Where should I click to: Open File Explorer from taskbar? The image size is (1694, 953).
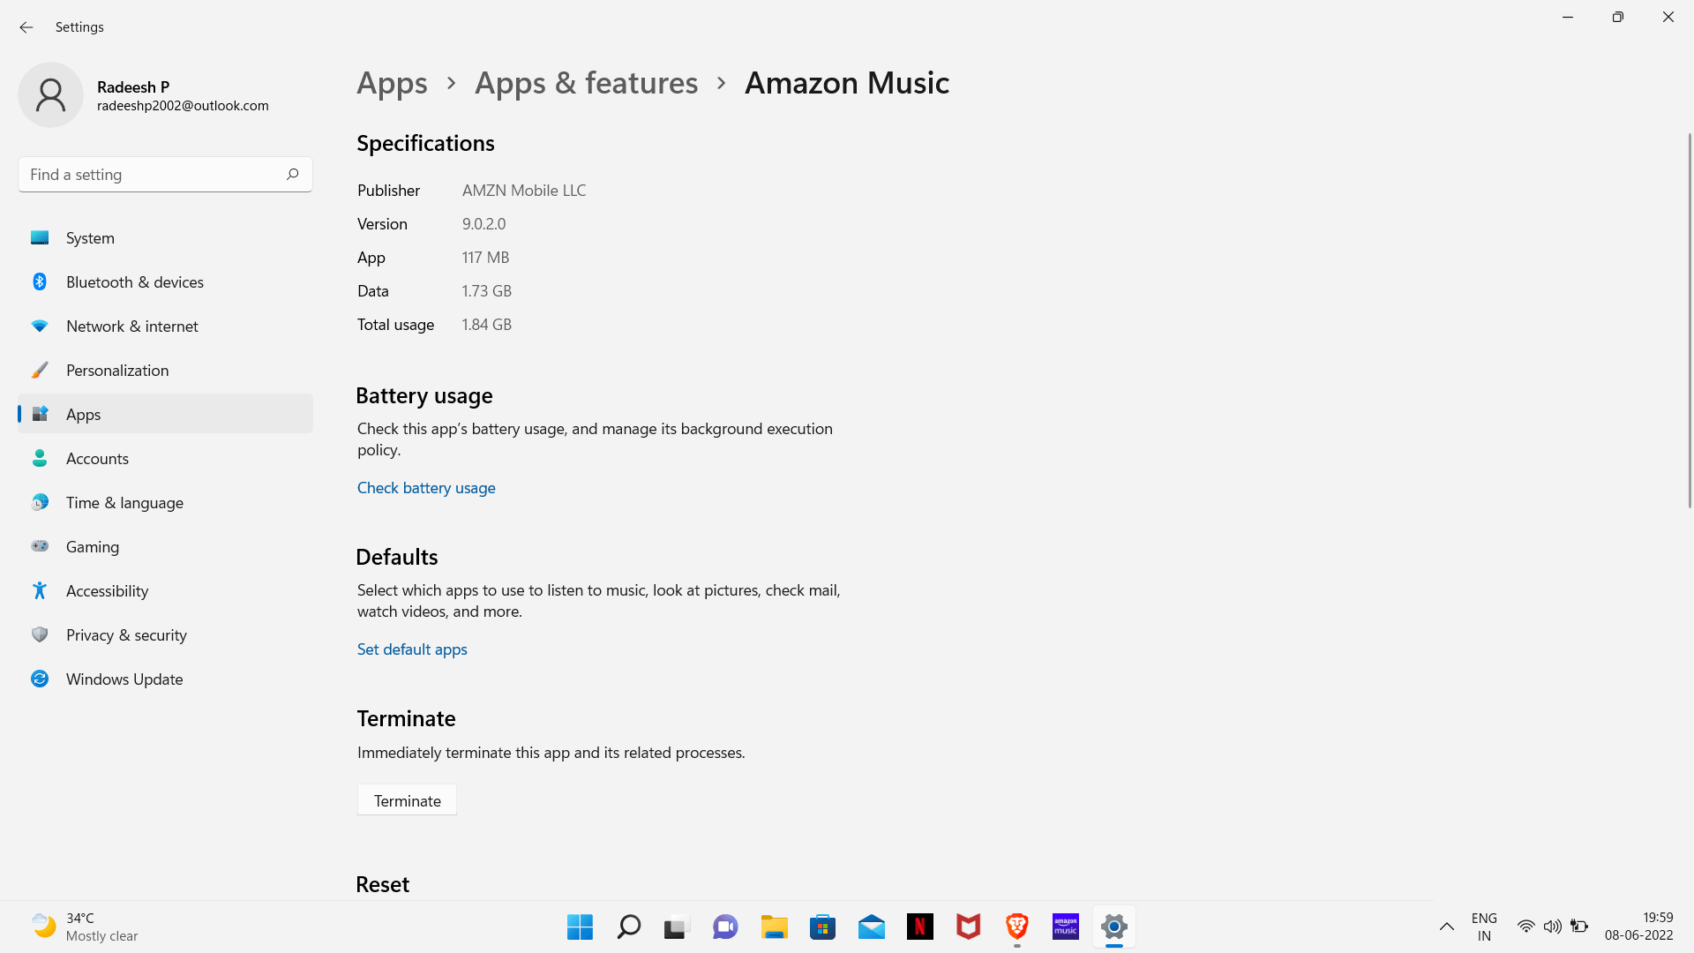(x=774, y=927)
